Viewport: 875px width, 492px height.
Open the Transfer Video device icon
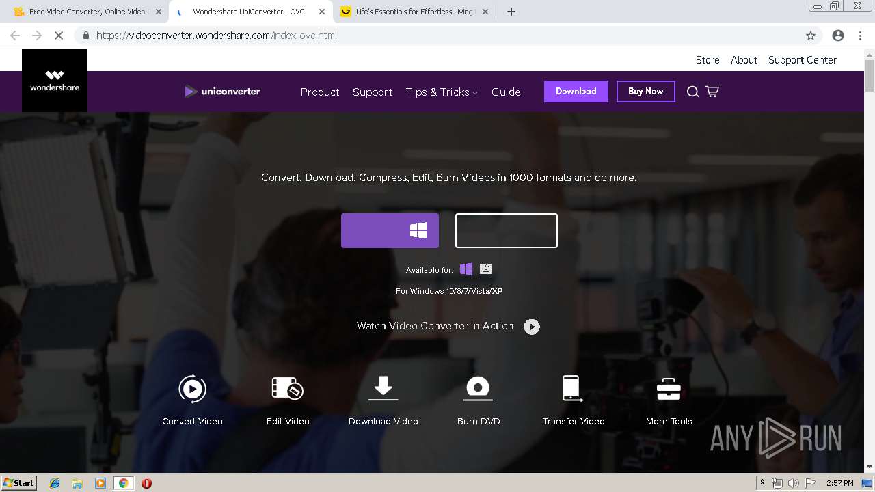tap(573, 388)
